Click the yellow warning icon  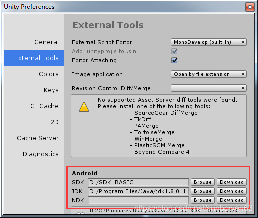coord(84,107)
